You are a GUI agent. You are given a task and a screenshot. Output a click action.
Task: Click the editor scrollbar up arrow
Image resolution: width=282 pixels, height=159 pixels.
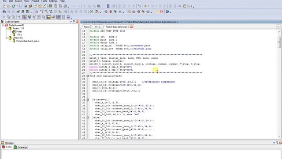pos(279,31)
